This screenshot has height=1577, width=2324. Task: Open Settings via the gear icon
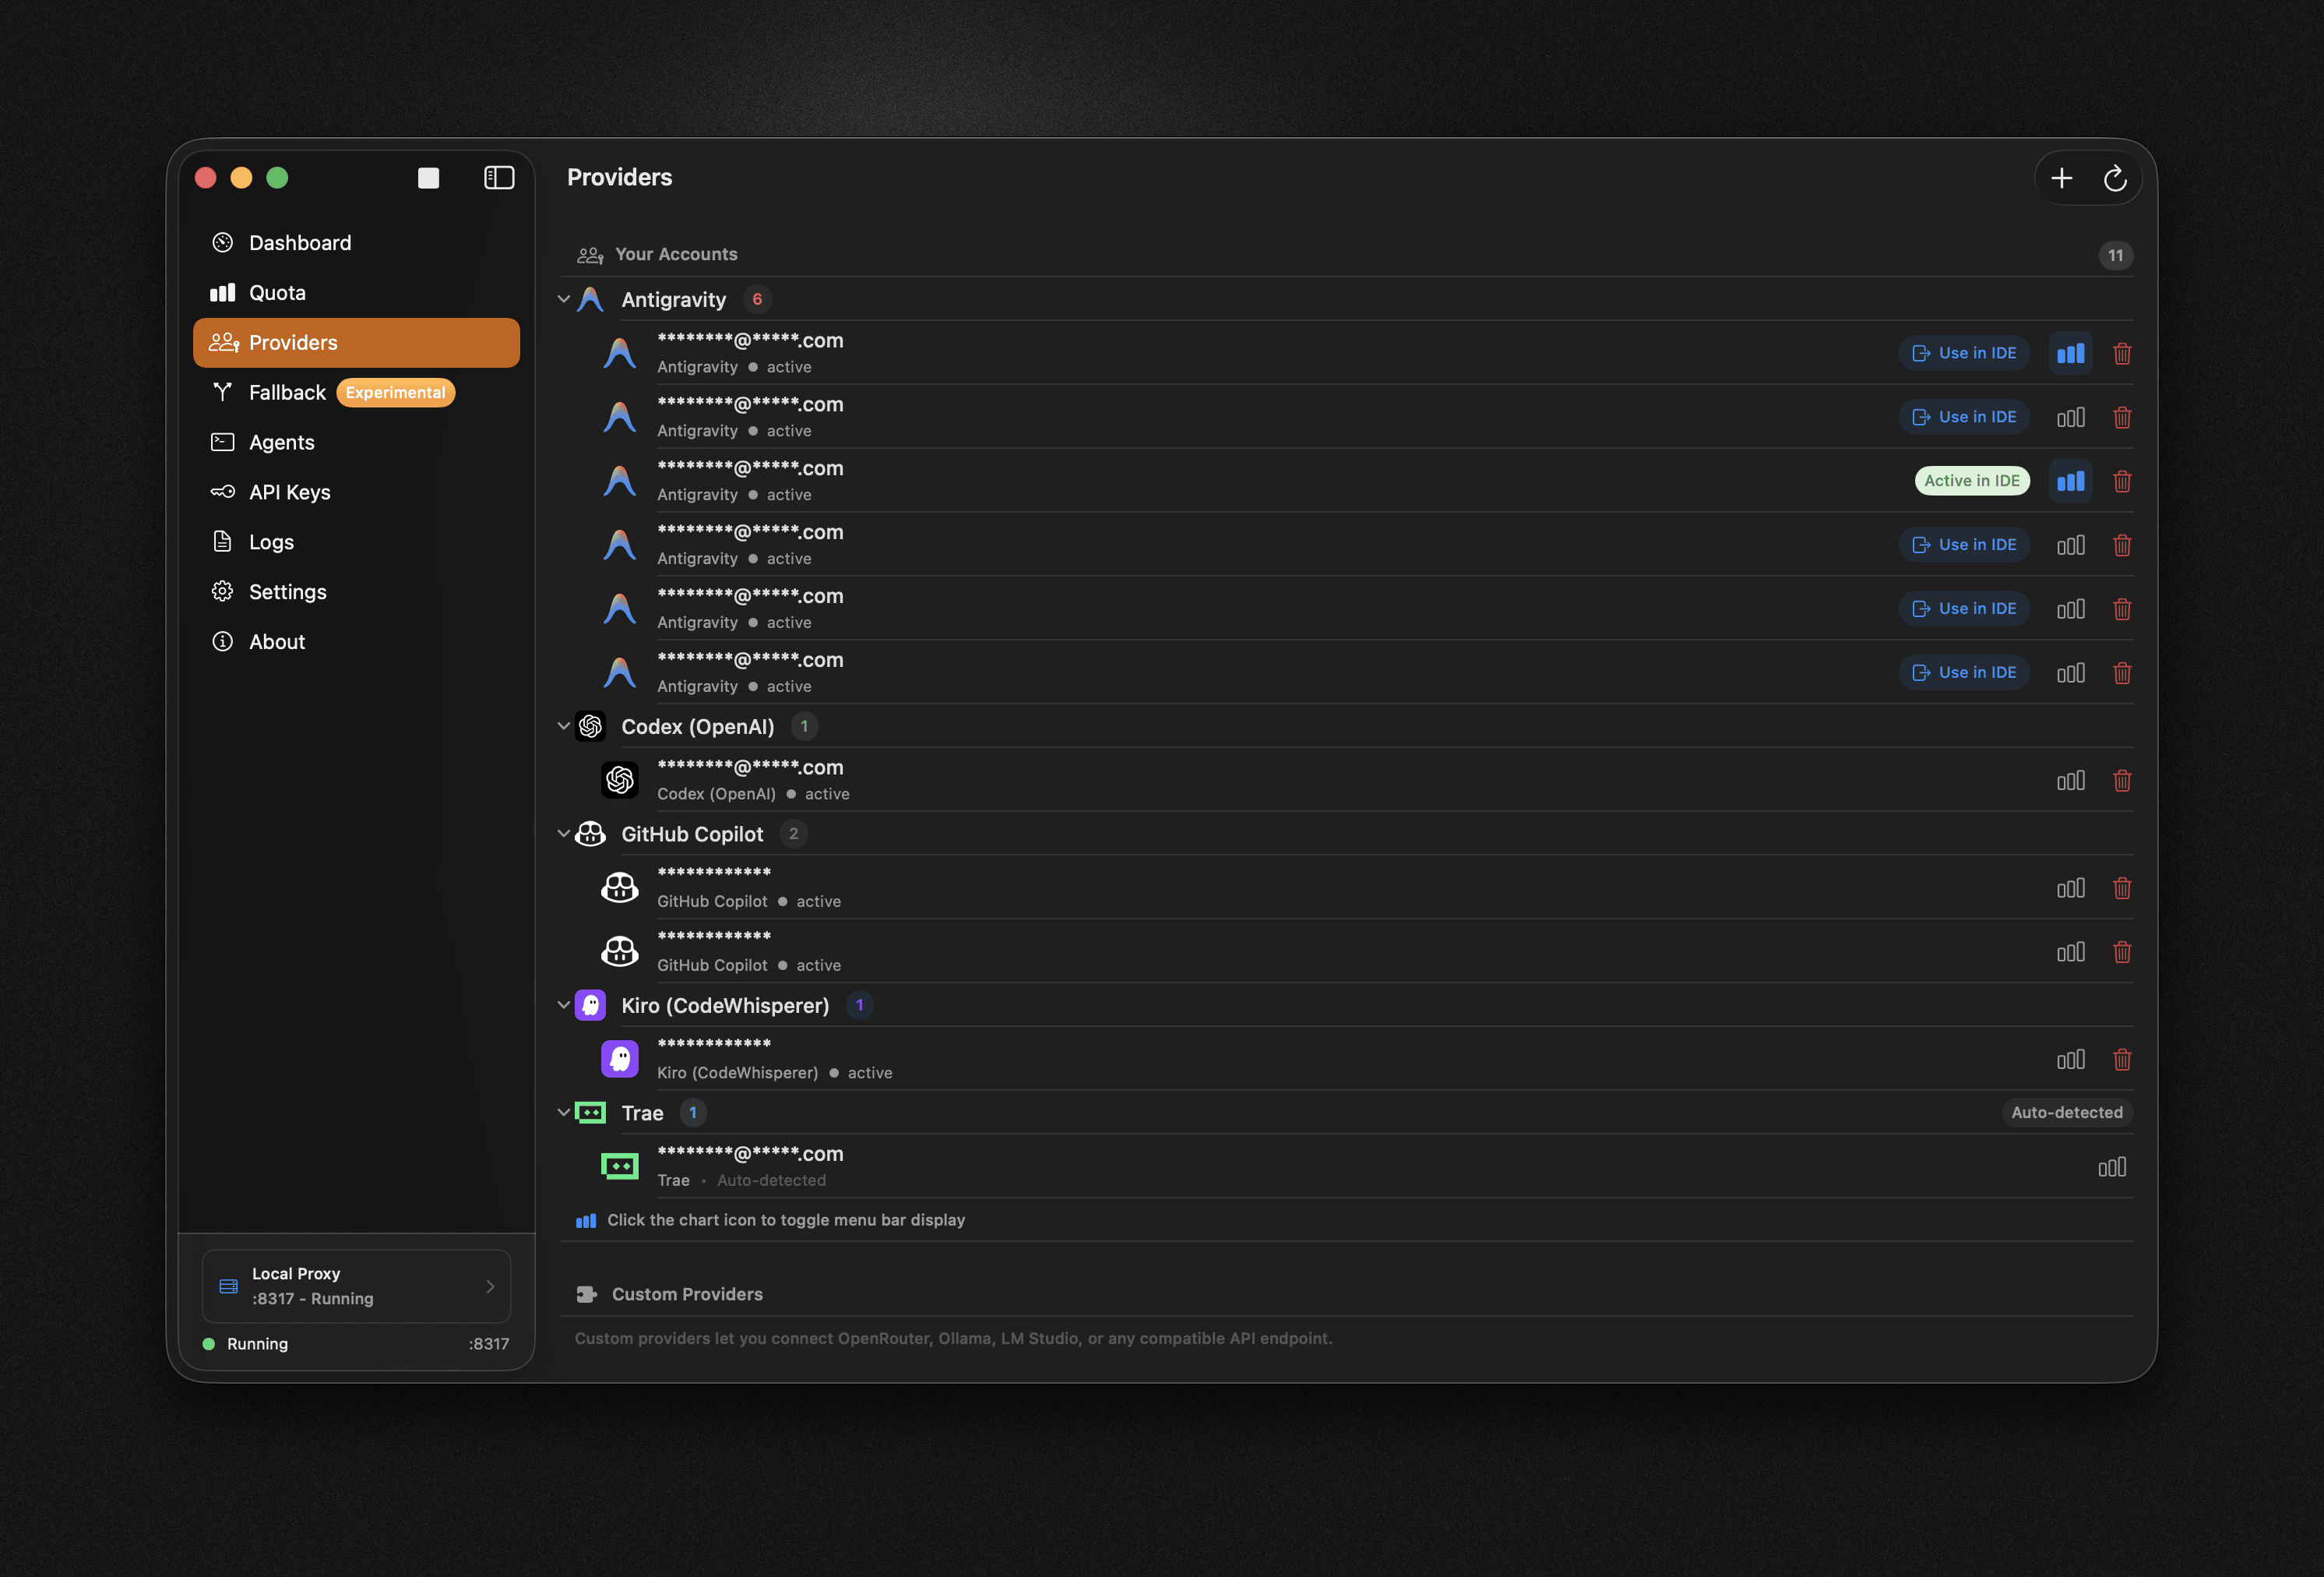coord(222,591)
